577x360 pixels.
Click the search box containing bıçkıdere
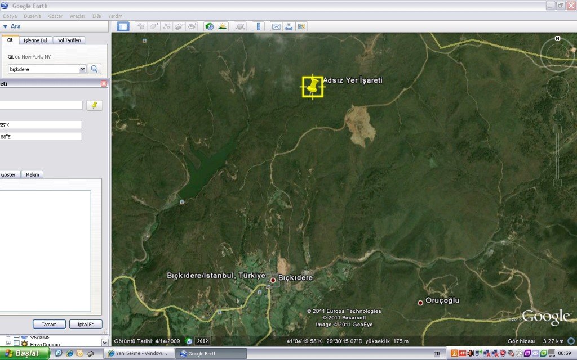(x=43, y=69)
